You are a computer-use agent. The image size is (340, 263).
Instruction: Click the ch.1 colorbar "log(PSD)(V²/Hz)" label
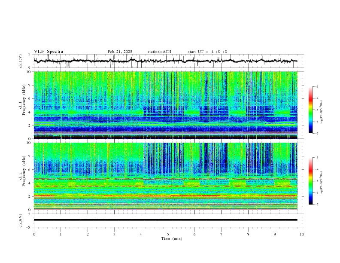(x=322, y=112)
